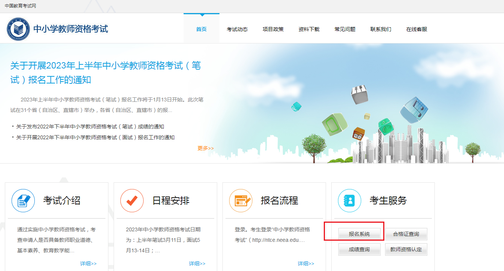Open the 联系我们 page
This screenshot has width=504, height=271.
pos(381,29)
